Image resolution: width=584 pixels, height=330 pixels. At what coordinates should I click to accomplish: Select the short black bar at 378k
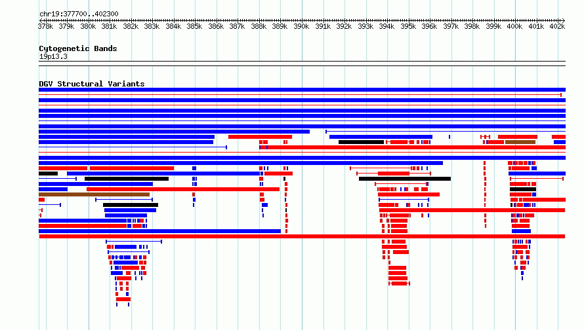coord(49,174)
